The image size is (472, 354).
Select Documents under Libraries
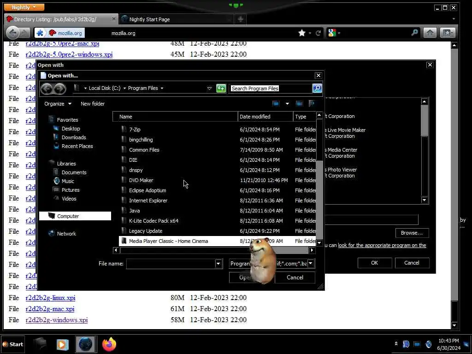pos(74,172)
